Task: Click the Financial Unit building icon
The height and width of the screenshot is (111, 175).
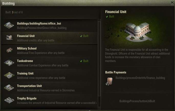Action: point(9,38)
